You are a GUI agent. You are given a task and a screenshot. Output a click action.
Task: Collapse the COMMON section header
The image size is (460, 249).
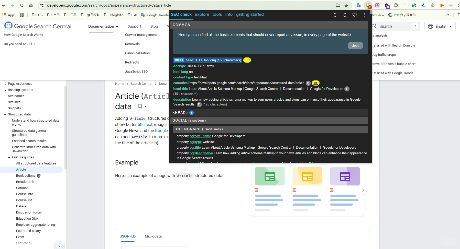tap(269, 25)
